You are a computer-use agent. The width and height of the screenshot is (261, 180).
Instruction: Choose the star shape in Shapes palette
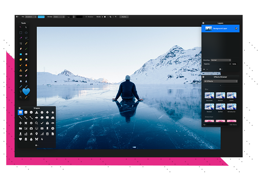tap(53, 112)
